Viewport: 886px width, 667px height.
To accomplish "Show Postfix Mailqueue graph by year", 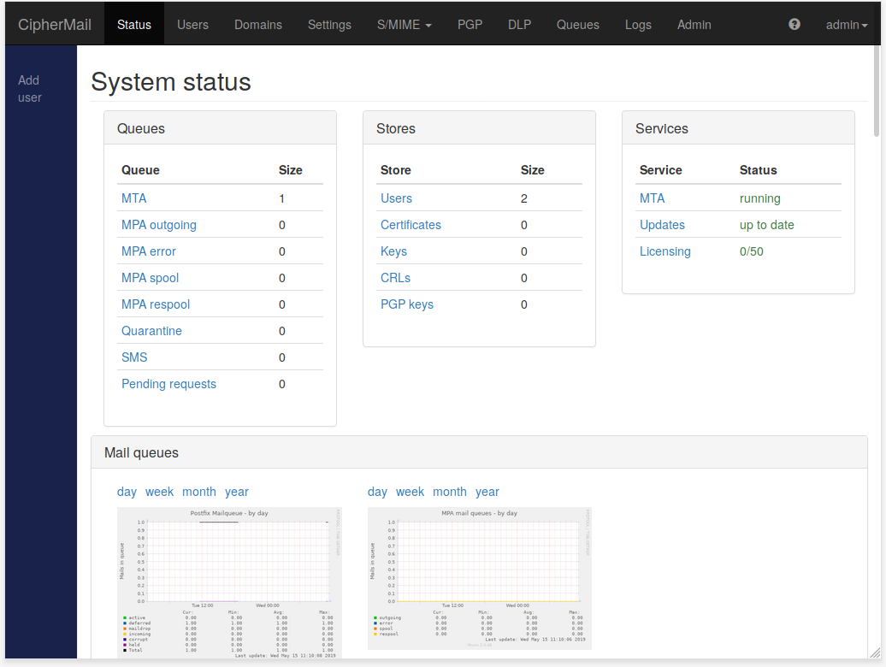I will point(237,492).
